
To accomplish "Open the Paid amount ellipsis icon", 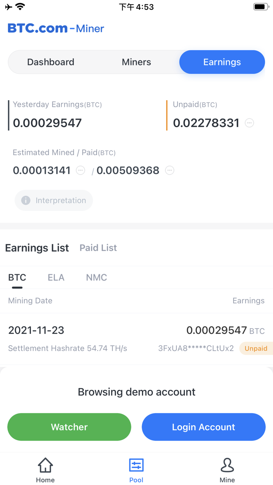I will pyautogui.click(x=170, y=170).
